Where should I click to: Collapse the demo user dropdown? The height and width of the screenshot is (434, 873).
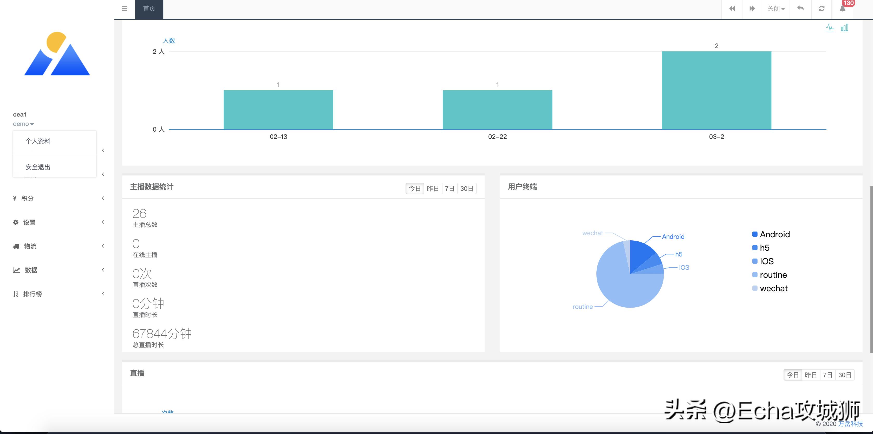pyautogui.click(x=23, y=124)
